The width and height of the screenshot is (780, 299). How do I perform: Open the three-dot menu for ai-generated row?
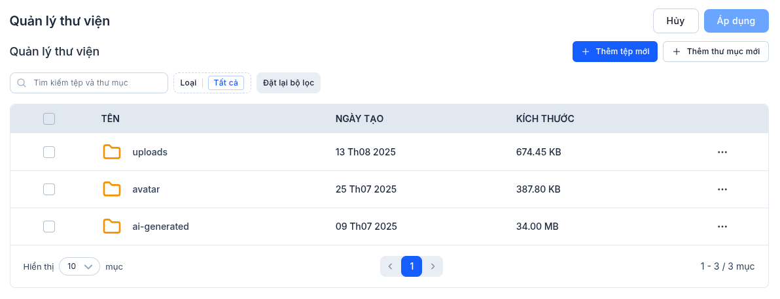722,227
